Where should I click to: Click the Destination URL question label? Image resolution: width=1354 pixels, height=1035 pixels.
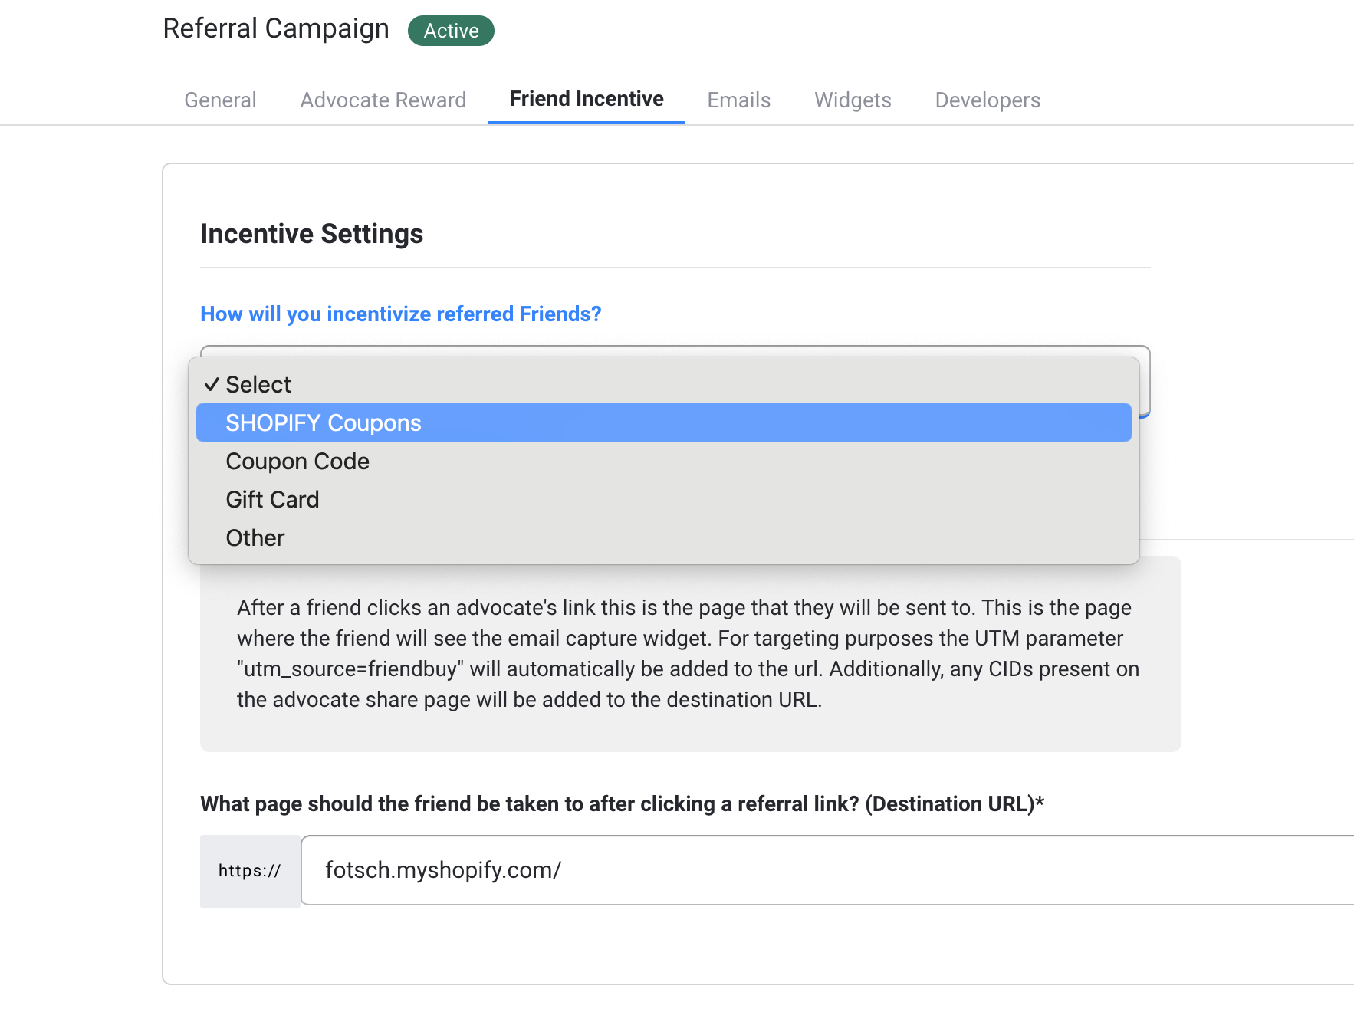622,803
